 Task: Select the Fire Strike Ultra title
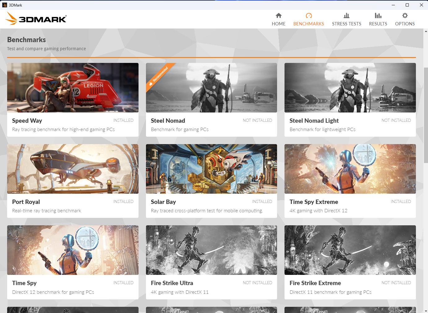[x=172, y=283]
